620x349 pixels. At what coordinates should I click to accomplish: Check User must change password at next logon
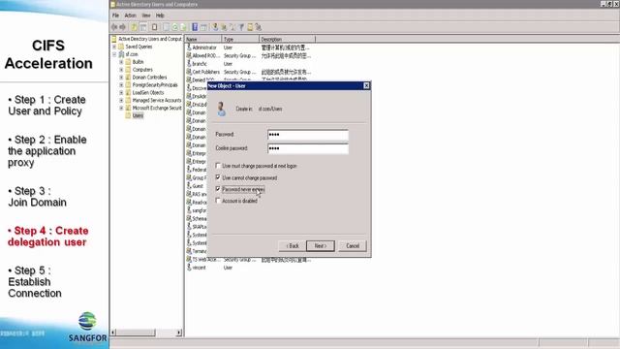click(x=218, y=166)
